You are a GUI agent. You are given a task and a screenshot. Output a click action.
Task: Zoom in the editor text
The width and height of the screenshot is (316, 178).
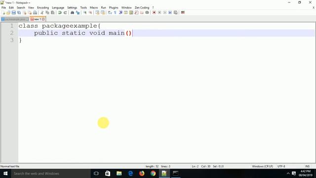click(x=85, y=12)
